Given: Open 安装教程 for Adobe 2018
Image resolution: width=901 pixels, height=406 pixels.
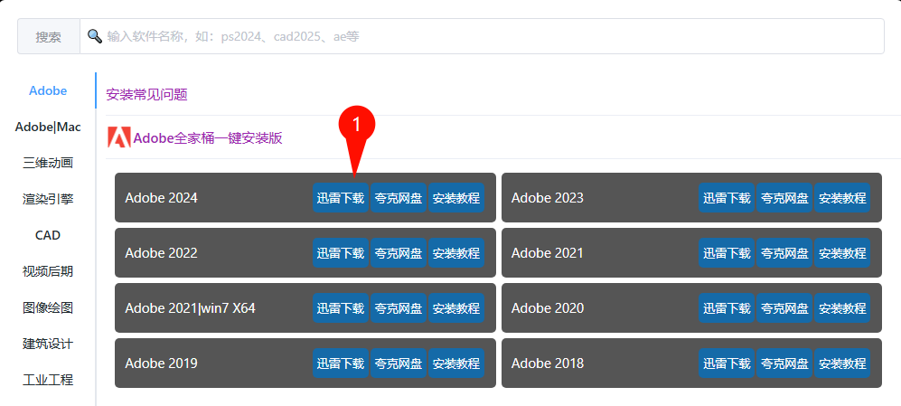Looking at the screenshot, I should (x=842, y=364).
